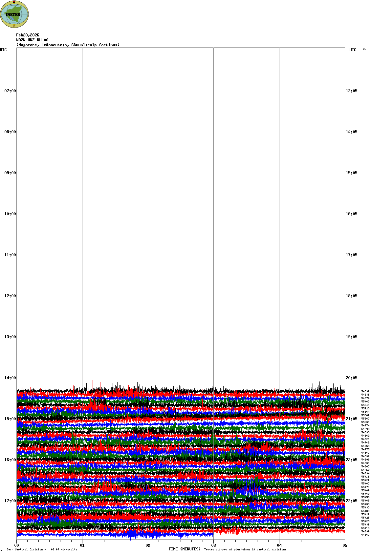Click the 05 minute axis tick label
The image size is (371, 554).
coord(345,545)
